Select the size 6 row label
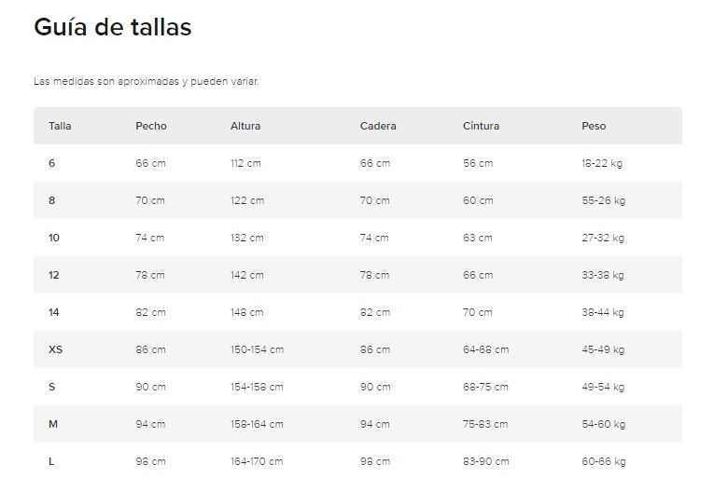This screenshot has height=492, width=714. (x=52, y=163)
